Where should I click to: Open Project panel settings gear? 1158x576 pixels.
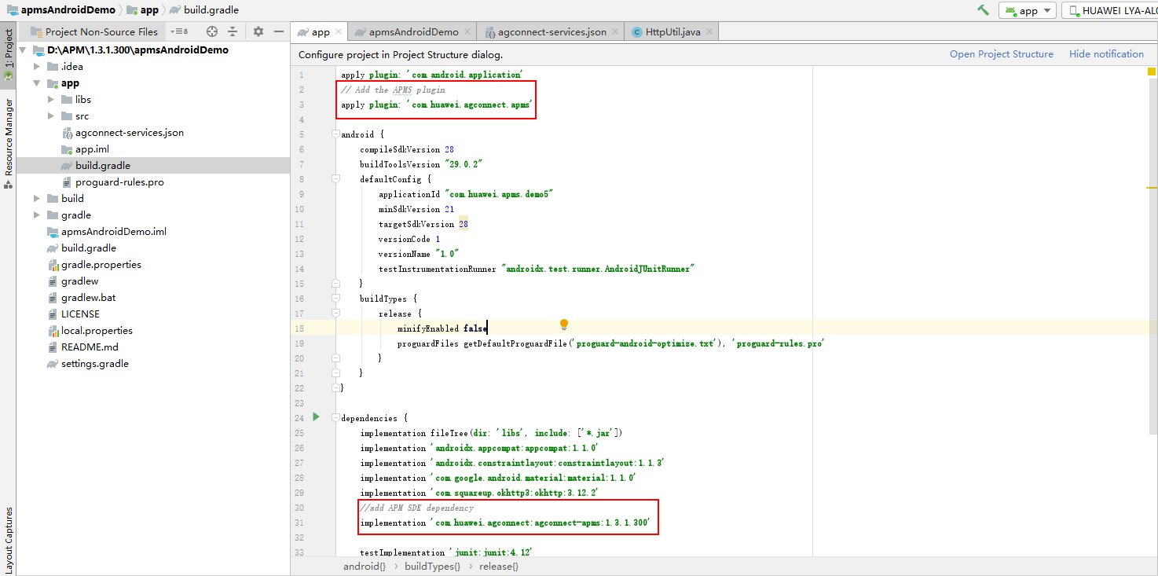(x=258, y=31)
